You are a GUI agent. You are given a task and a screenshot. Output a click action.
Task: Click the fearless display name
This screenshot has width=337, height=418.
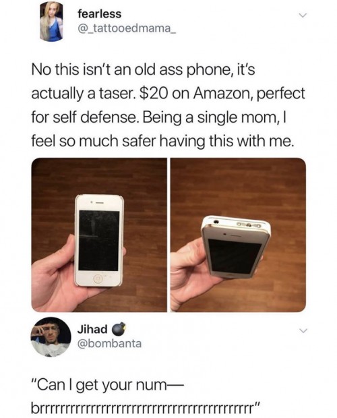[x=99, y=14]
